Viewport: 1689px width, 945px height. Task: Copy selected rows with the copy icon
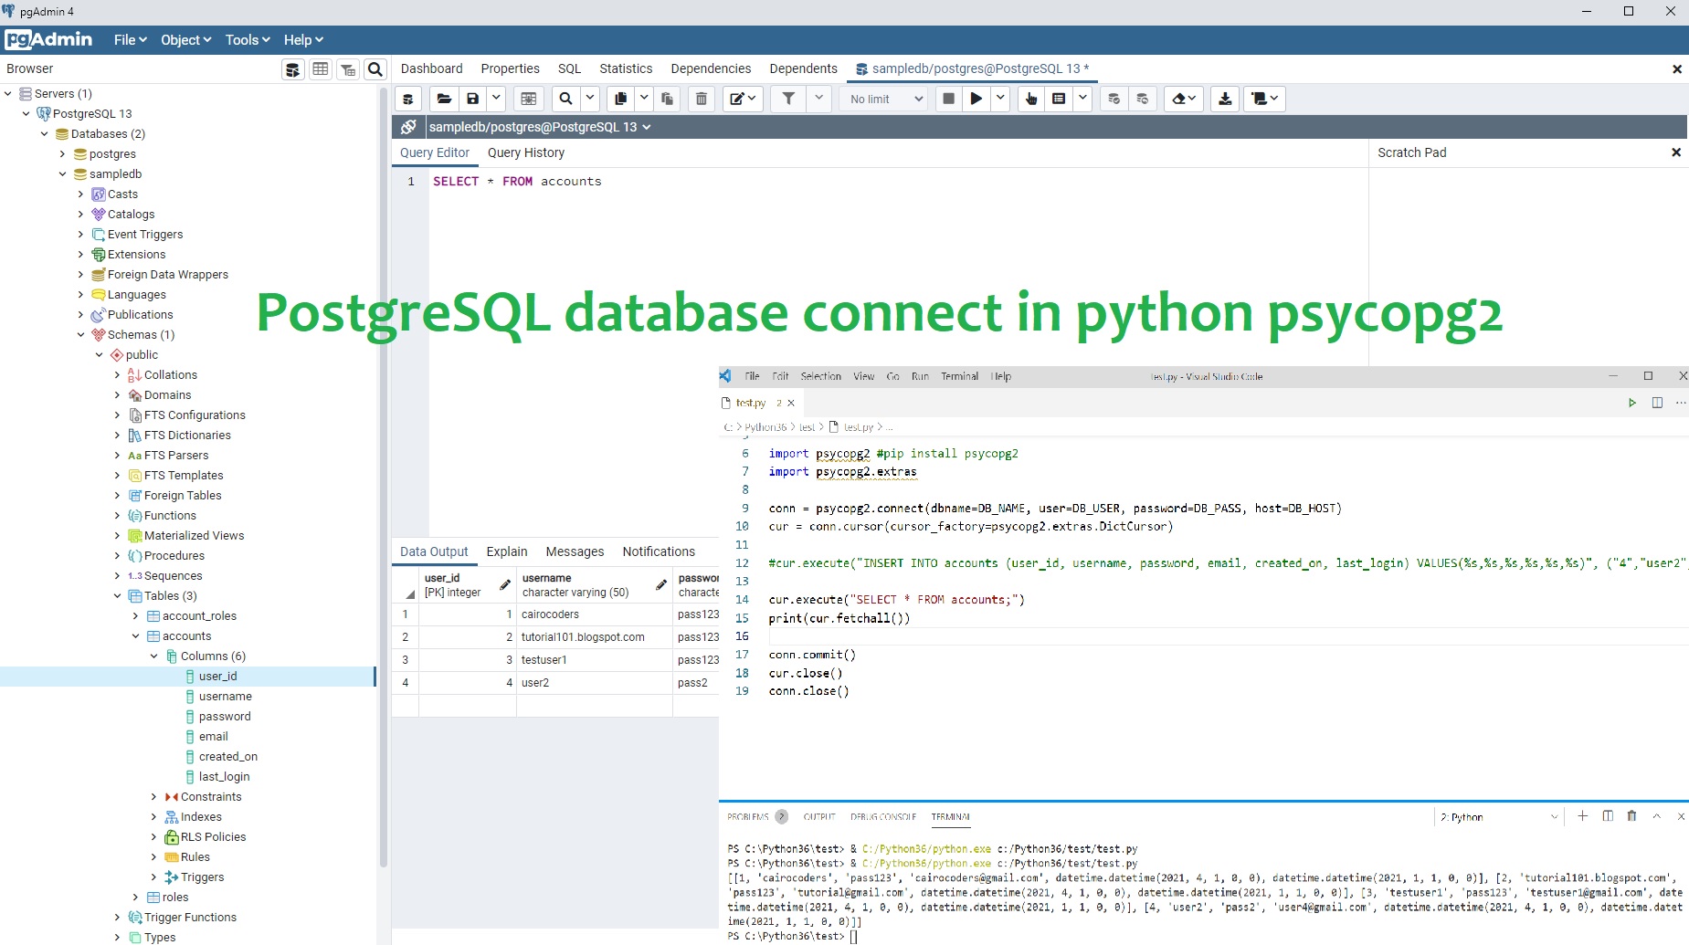(621, 99)
